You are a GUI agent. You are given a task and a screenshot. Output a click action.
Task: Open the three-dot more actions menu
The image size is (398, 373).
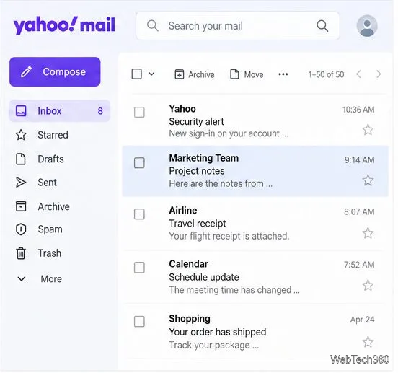pyautogui.click(x=283, y=74)
